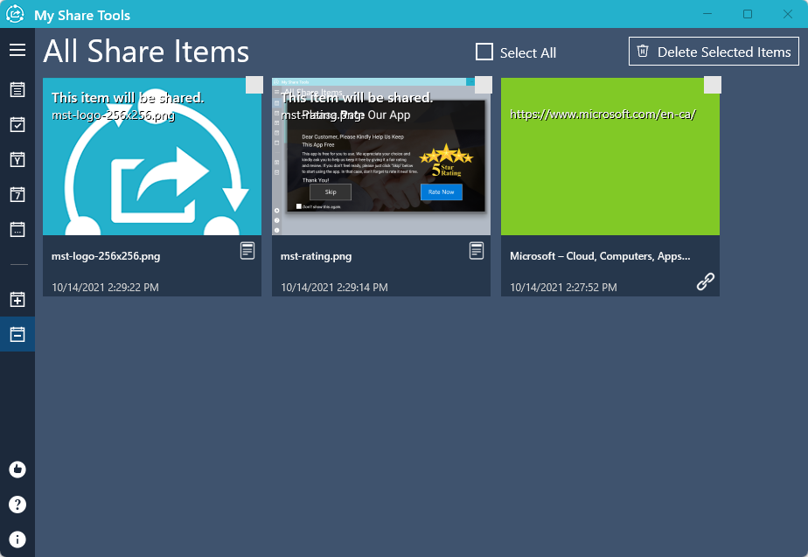Maximize the My Share Tools window
808x557 pixels.
[748, 14]
